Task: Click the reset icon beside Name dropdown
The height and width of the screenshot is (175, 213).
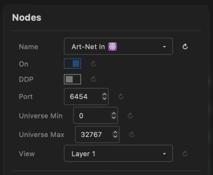Action: pyautogui.click(x=185, y=46)
